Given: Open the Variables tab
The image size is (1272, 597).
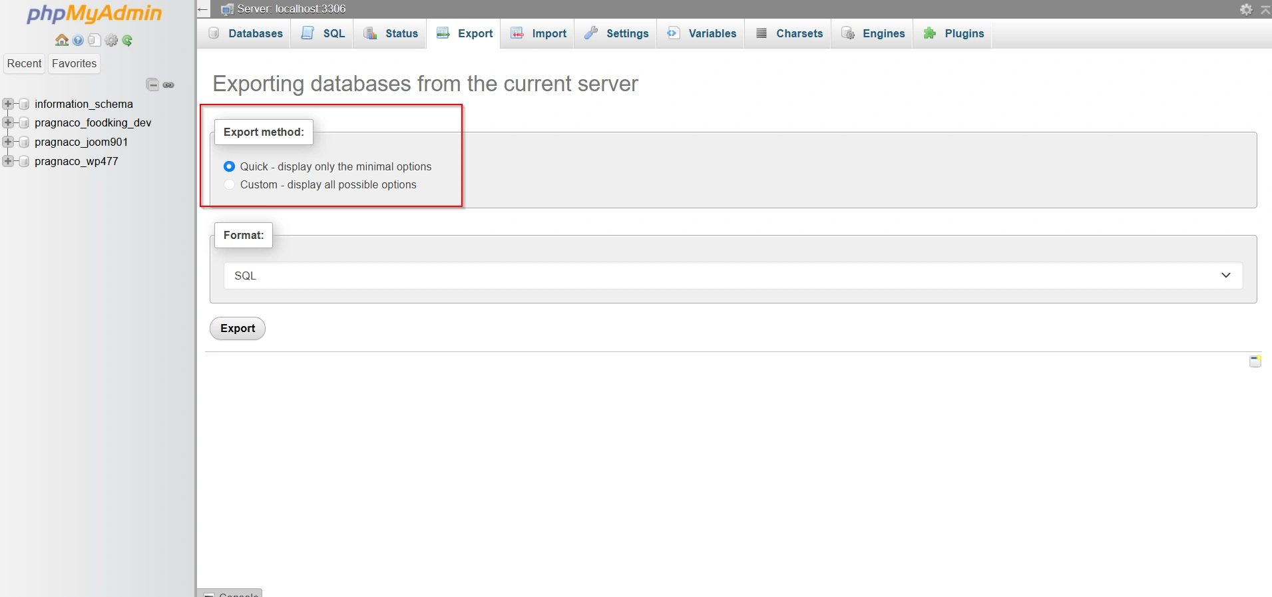Looking at the screenshot, I should [x=702, y=33].
